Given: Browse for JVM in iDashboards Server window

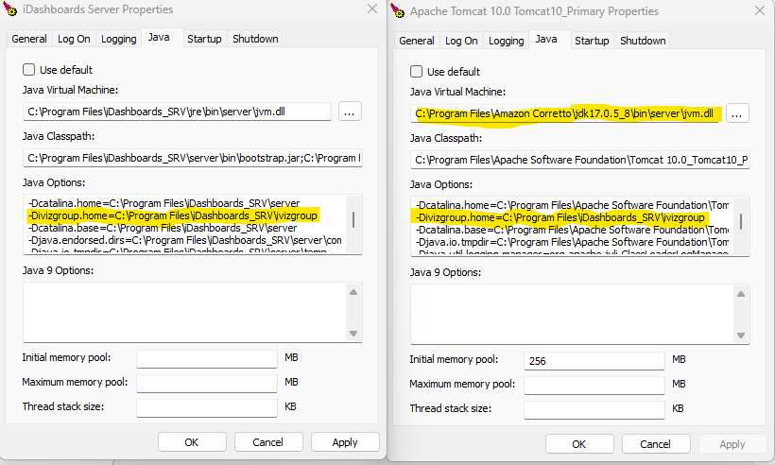Looking at the screenshot, I should tap(350, 112).
